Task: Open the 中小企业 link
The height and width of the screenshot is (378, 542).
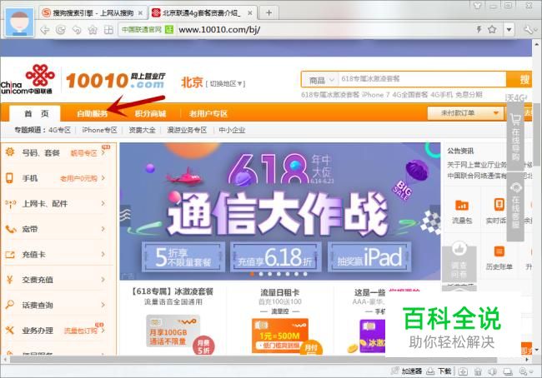Action: tap(232, 130)
